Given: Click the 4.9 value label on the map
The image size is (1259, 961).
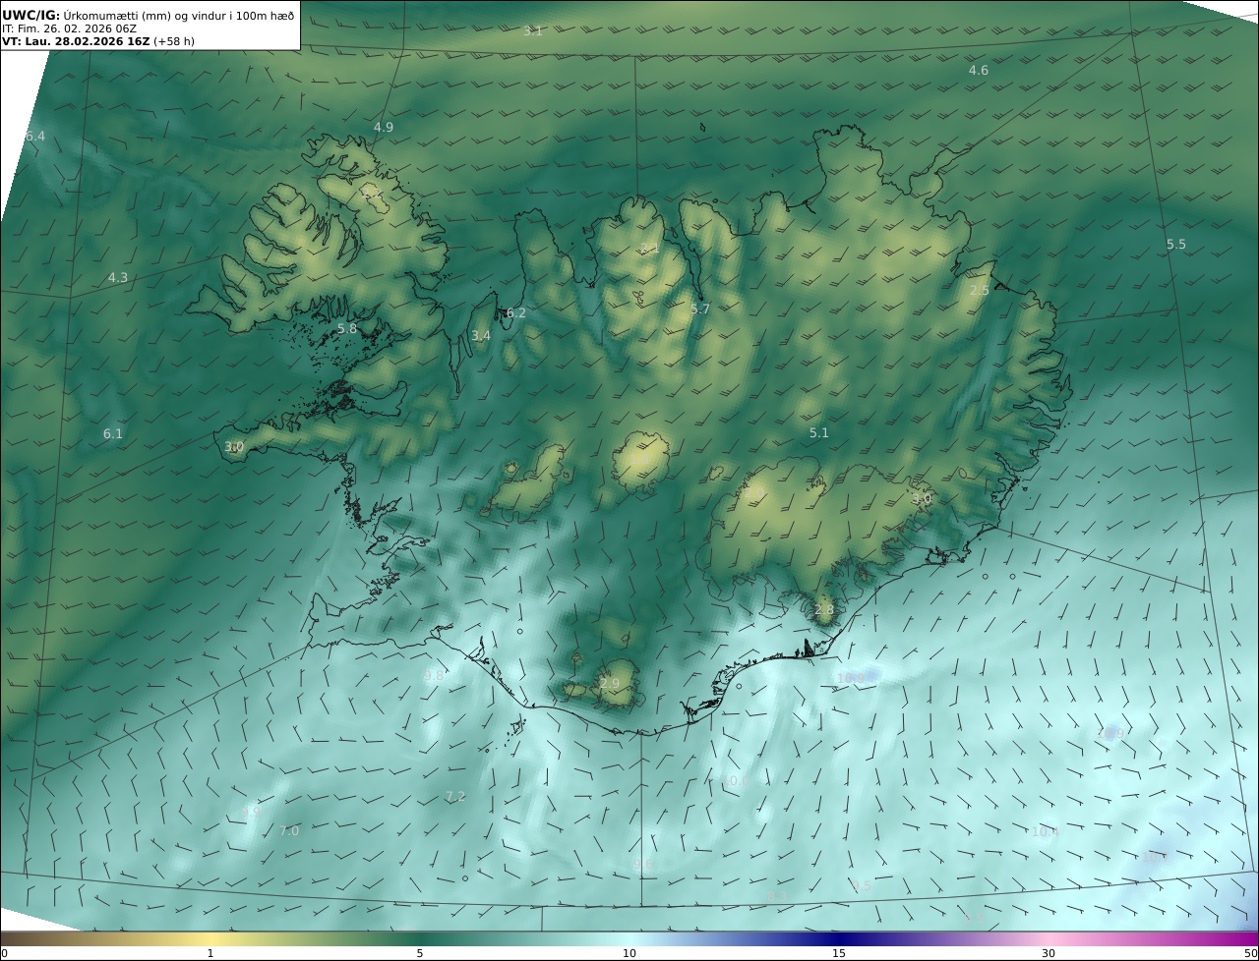Looking at the screenshot, I should click(383, 128).
